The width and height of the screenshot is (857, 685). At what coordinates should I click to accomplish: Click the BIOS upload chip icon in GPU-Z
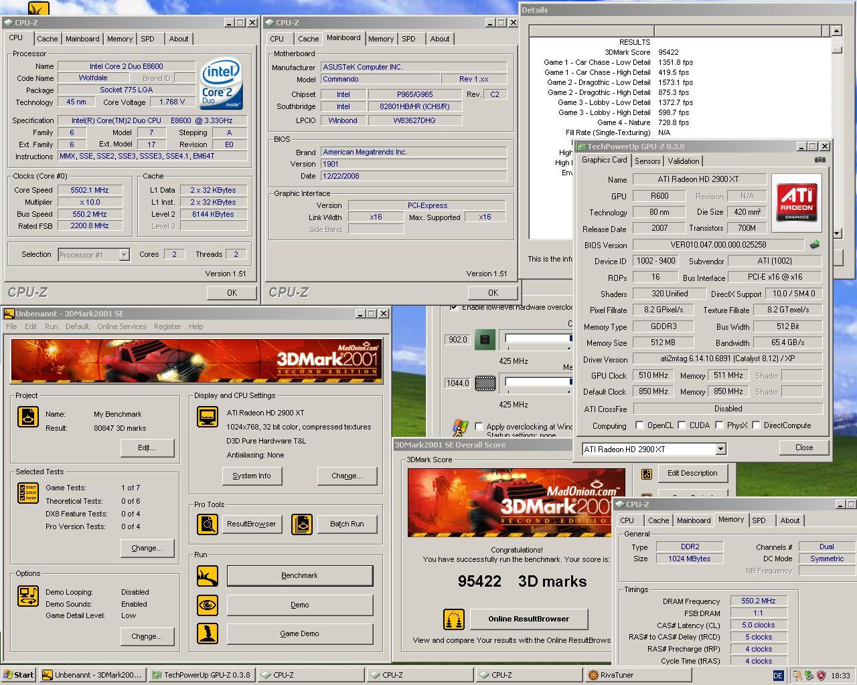click(x=815, y=245)
